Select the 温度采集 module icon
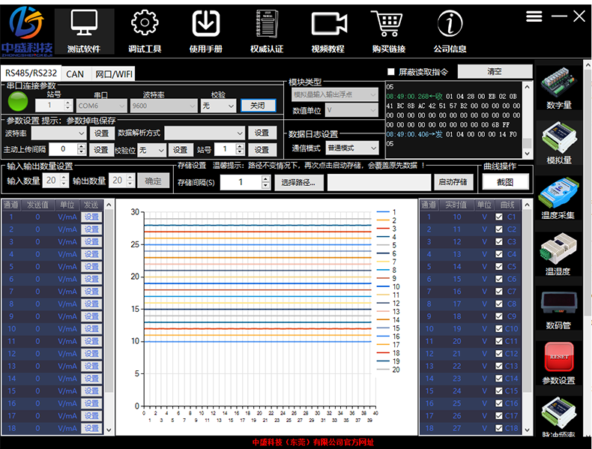The height and width of the screenshot is (449, 592). pyautogui.click(x=558, y=193)
